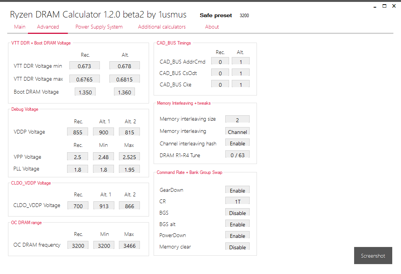This screenshot has width=401, height=274.
Task: Click VTT DDR Voltage max Alt. field 0.6815
Action: pos(125,79)
